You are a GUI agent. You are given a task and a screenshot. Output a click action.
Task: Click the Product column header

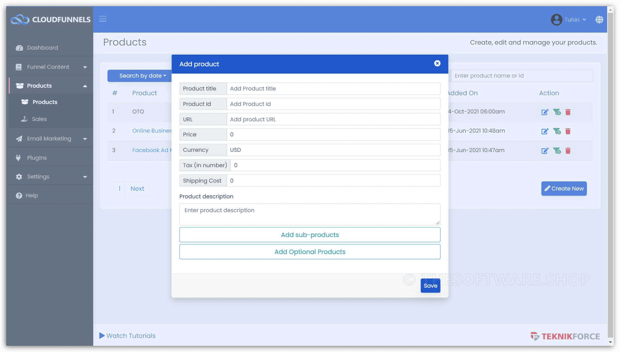point(145,93)
